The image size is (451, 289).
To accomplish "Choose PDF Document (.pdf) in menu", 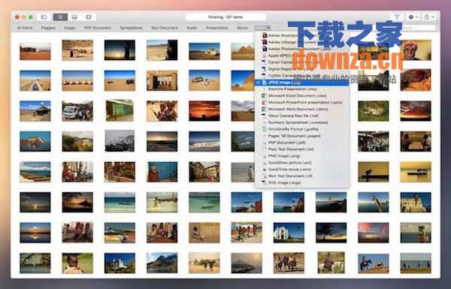I will (302, 143).
